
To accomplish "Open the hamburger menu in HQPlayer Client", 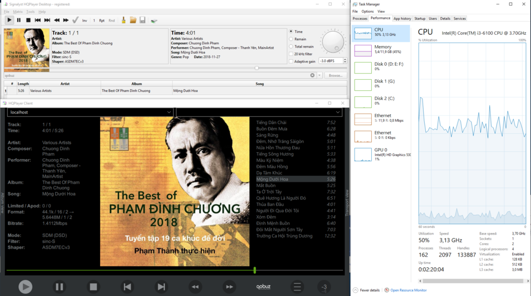I will [x=298, y=287].
